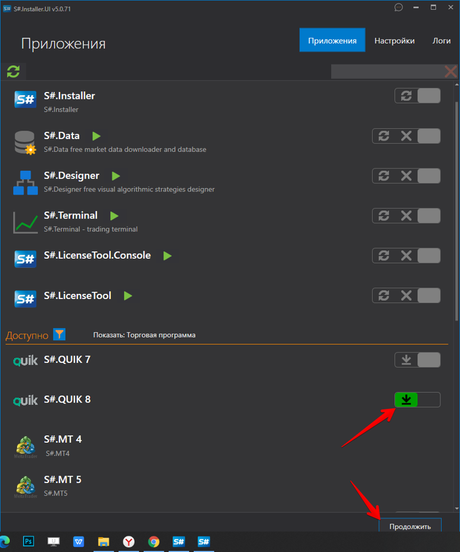This screenshot has height=552, width=460.
Task: Toggle the S#.QUIK 8 switch
Action: coord(429,400)
